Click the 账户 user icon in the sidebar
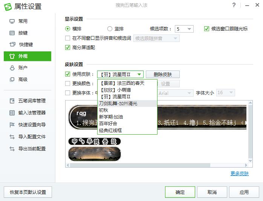The image size is (263, 201). point(12,68)
